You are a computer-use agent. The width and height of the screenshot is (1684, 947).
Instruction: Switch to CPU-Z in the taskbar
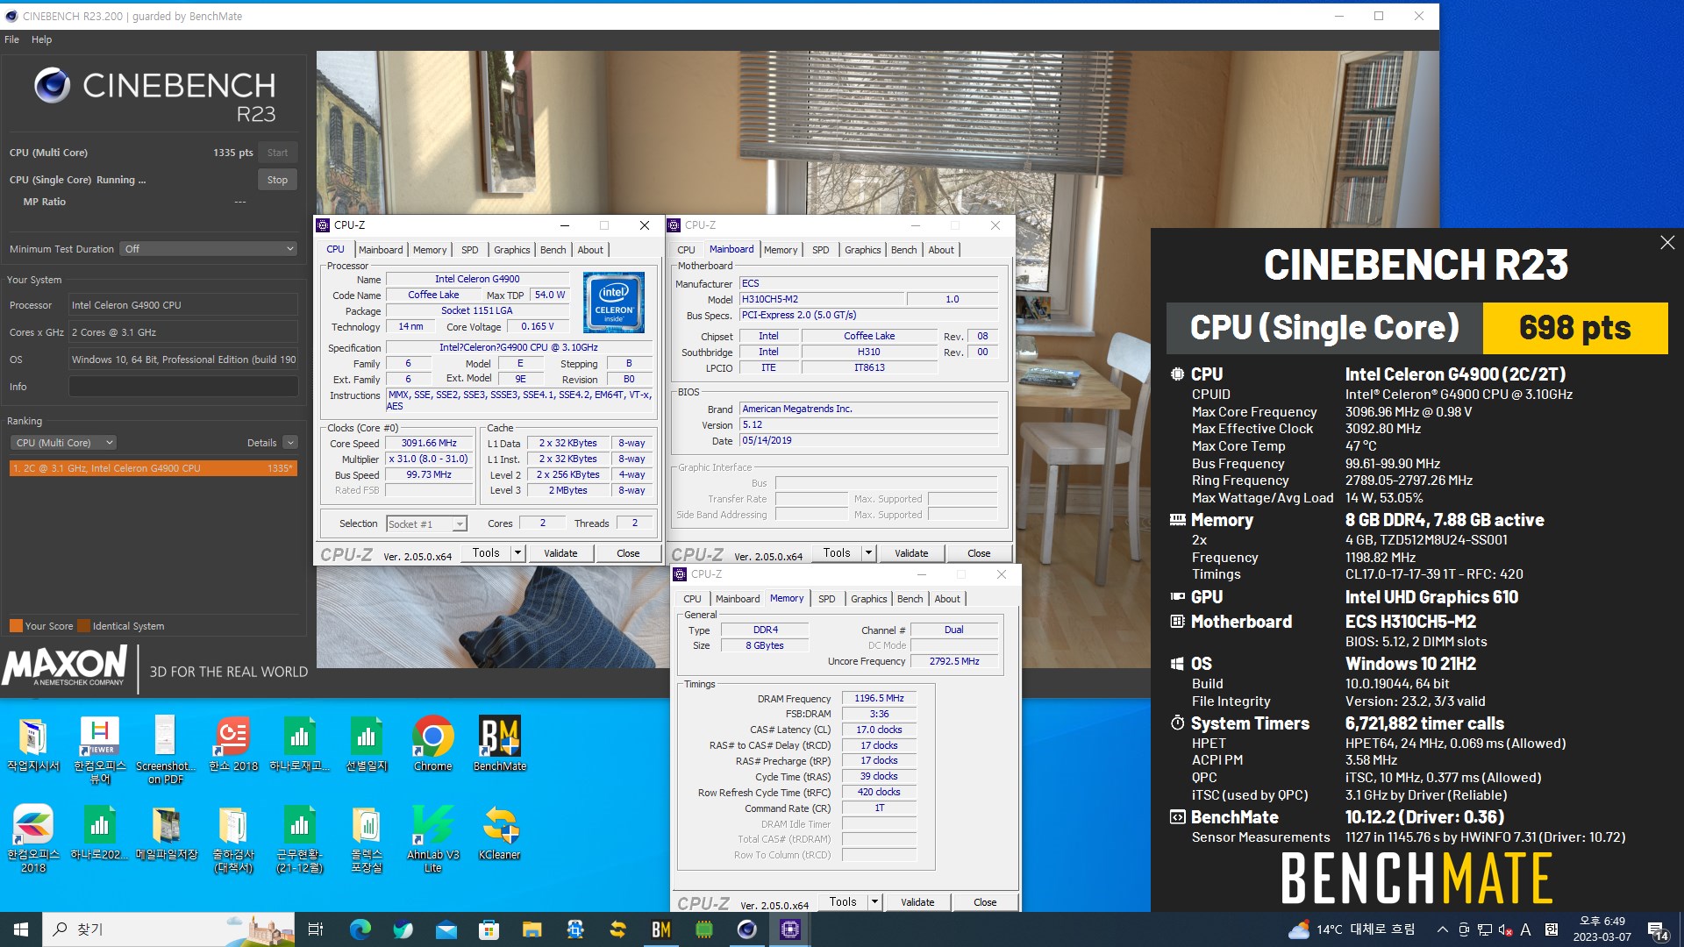(x=789, y=929)
